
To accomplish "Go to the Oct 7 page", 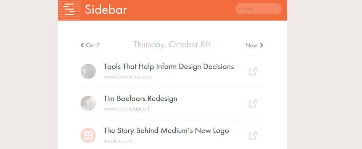I will coord(92,45).
